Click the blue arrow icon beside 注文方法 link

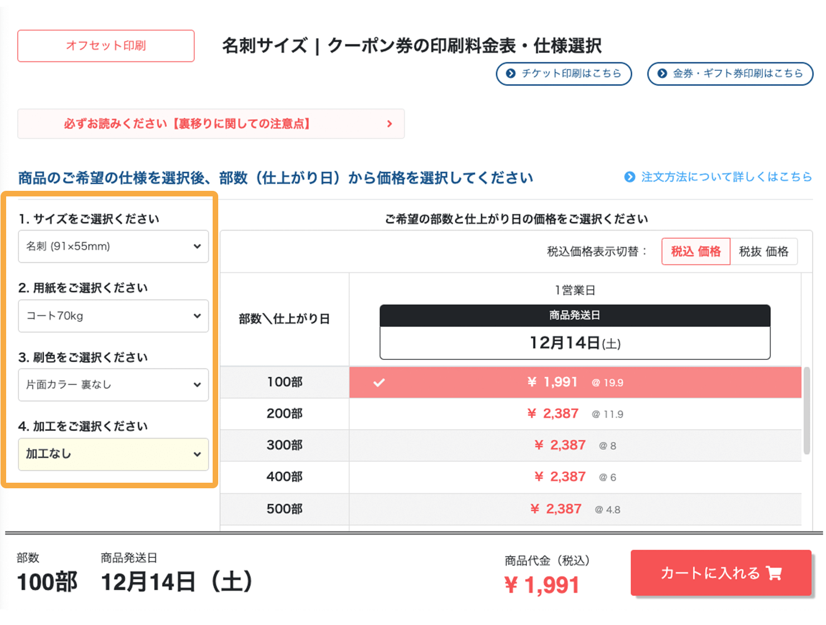point(630,177)
